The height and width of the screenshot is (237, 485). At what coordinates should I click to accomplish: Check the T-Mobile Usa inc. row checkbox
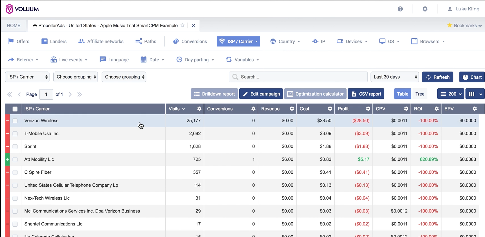[15, 134]
